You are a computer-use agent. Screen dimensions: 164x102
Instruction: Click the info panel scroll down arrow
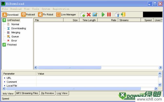160,85
